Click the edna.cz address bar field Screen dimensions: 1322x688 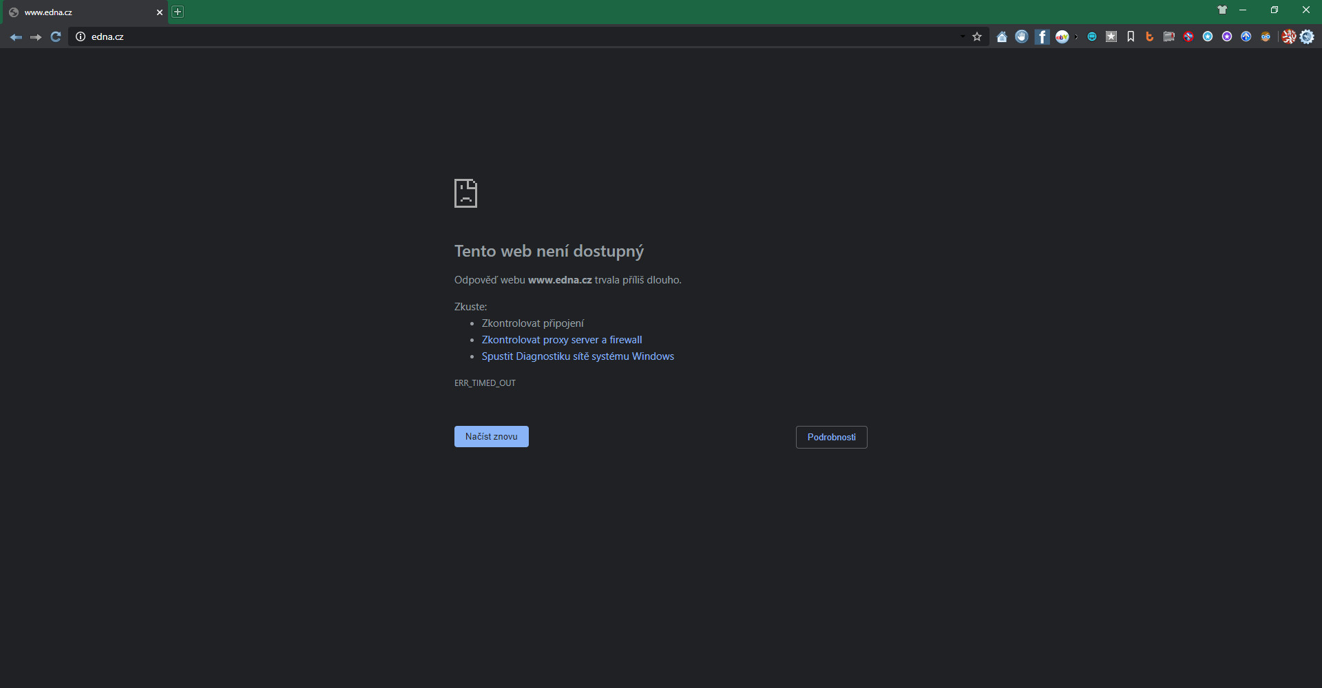click(482, 37)
